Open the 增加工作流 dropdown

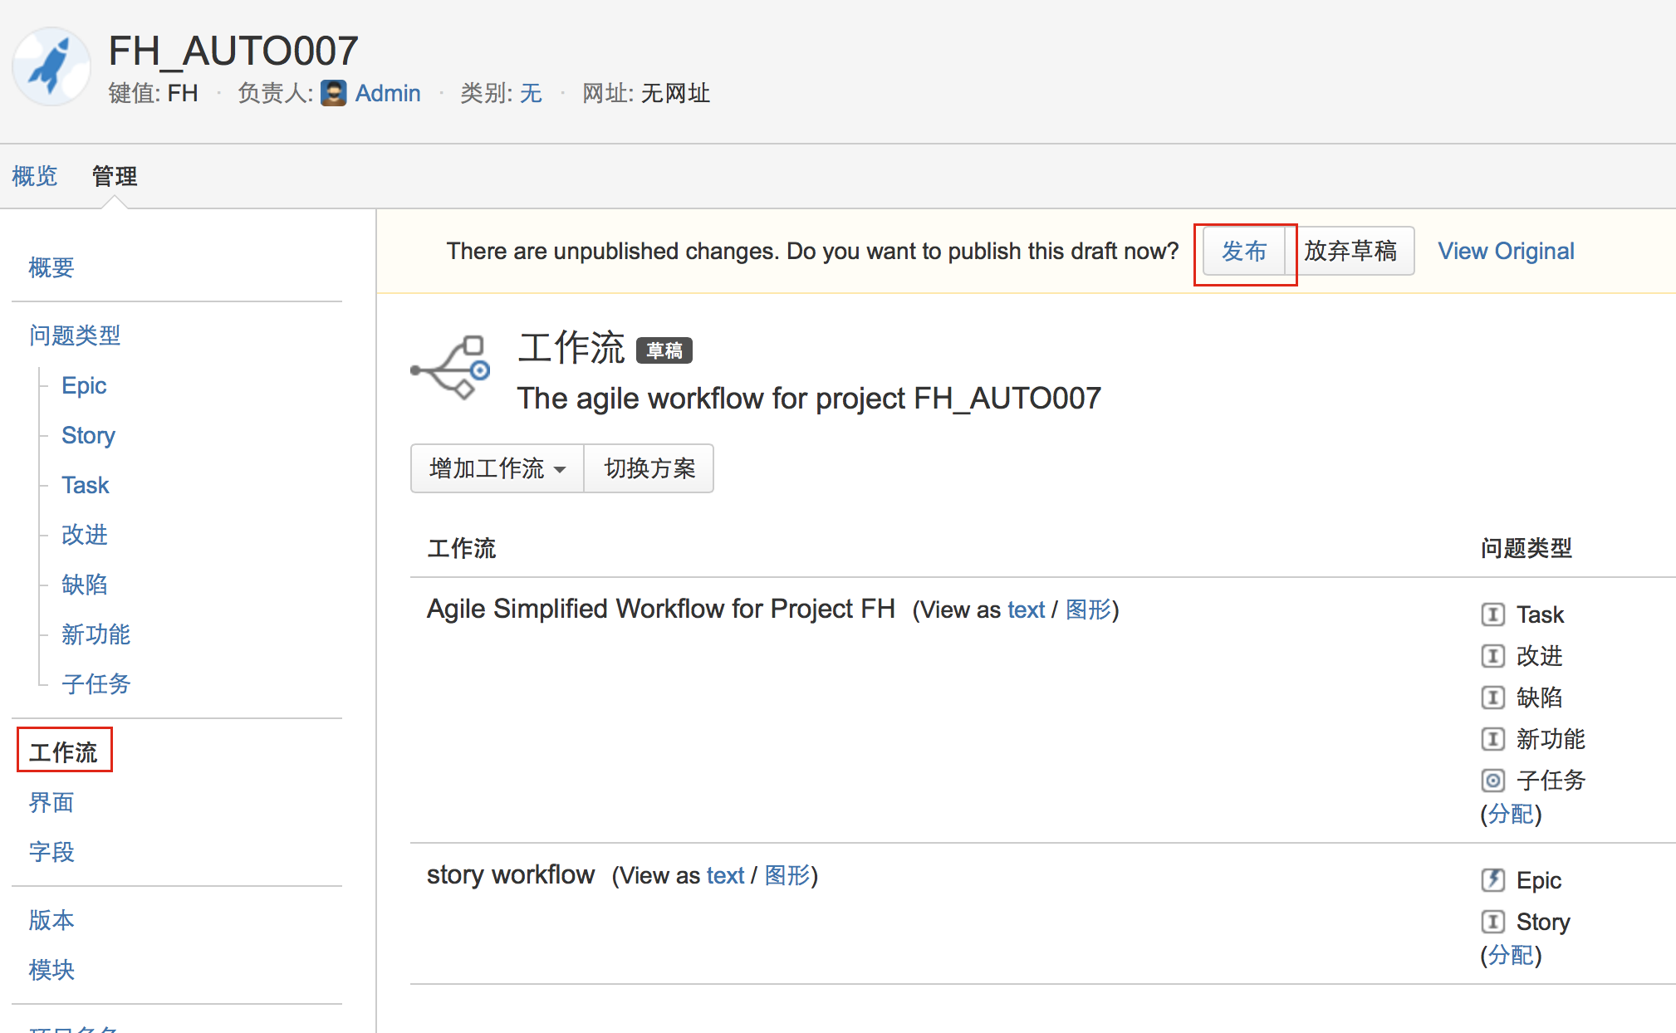pos(497,468)
